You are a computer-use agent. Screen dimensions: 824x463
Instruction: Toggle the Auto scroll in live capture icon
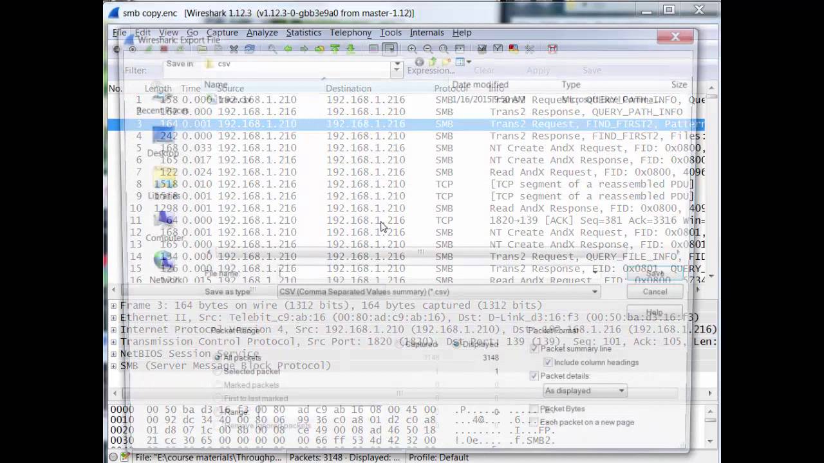coord(389,49)
